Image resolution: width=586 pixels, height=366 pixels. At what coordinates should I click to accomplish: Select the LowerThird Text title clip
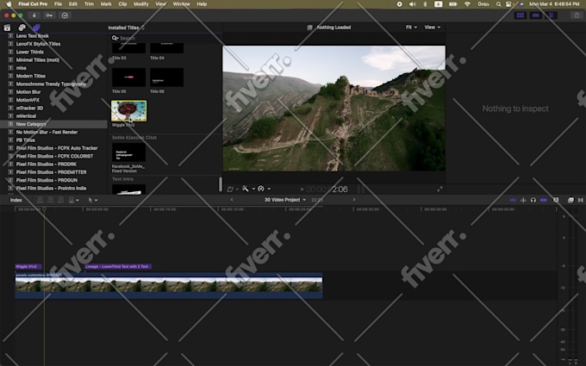pos(118,266)
